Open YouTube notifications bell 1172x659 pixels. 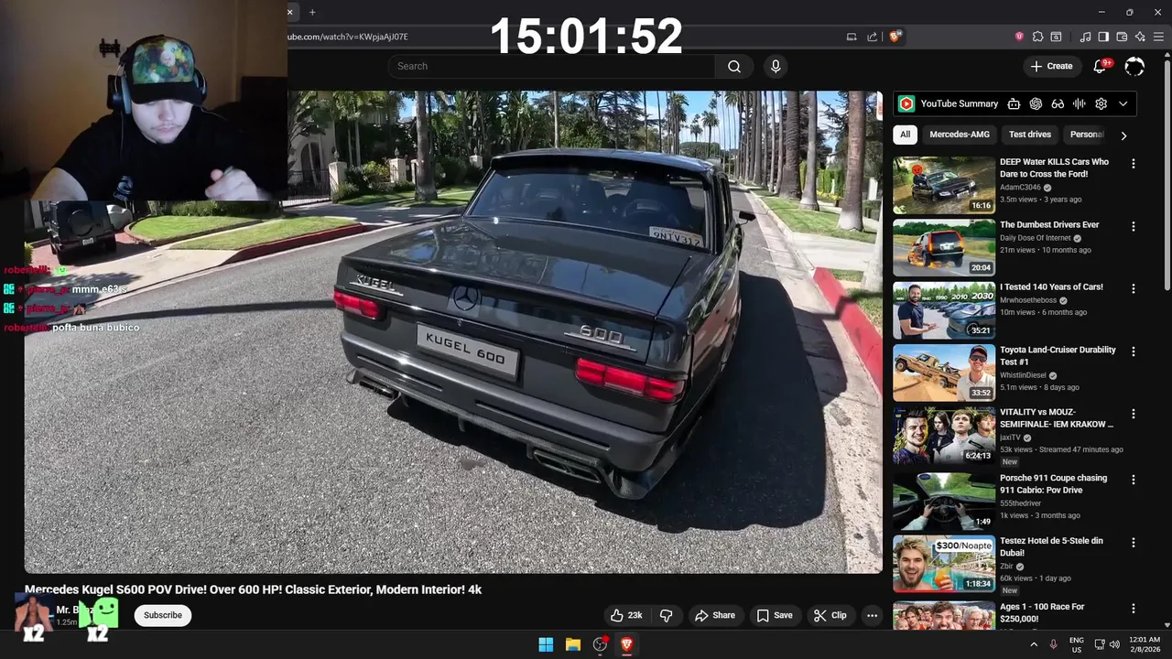coord(1101,66)
